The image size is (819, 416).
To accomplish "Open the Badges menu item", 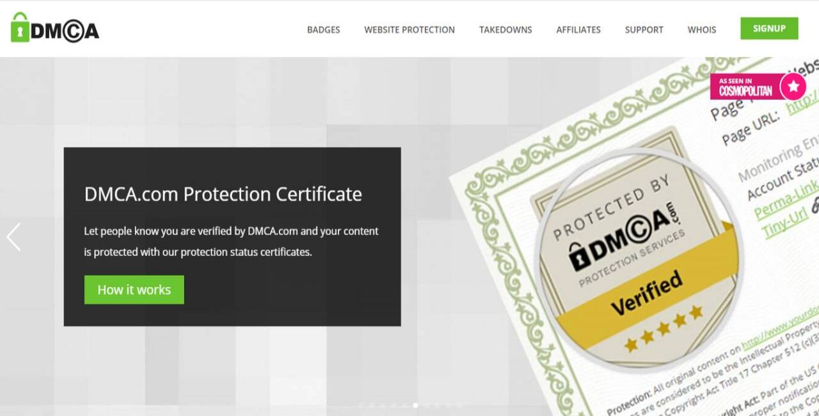I will coord(323,29).
